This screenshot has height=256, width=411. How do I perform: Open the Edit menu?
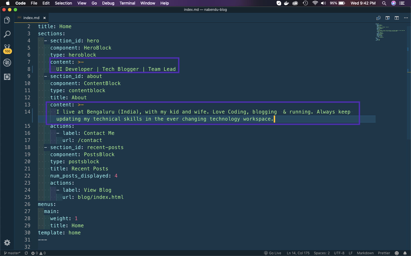coord(46,3)
